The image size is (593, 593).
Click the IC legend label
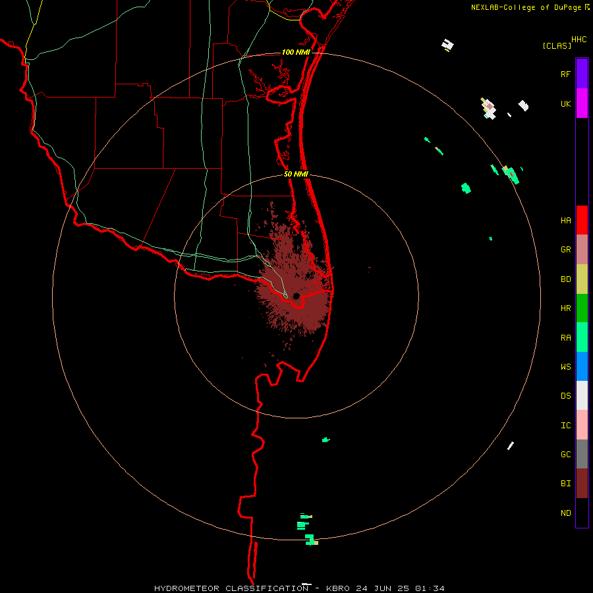point(565,426)
